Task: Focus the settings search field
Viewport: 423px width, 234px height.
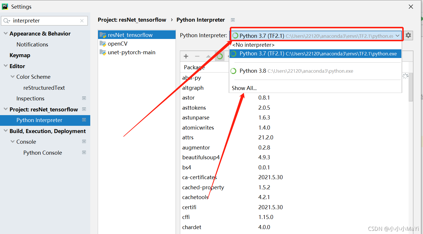Action: [44, 21]
